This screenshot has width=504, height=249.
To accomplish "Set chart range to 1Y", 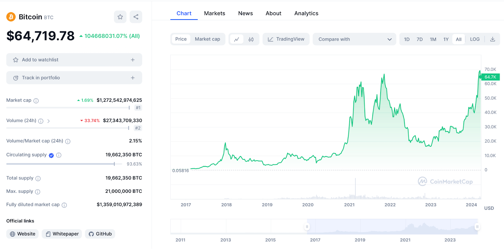I will (446, 39).
